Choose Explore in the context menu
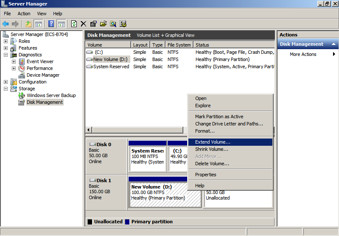The height and width of the screenshot is (236, 339). coord(230,106)
